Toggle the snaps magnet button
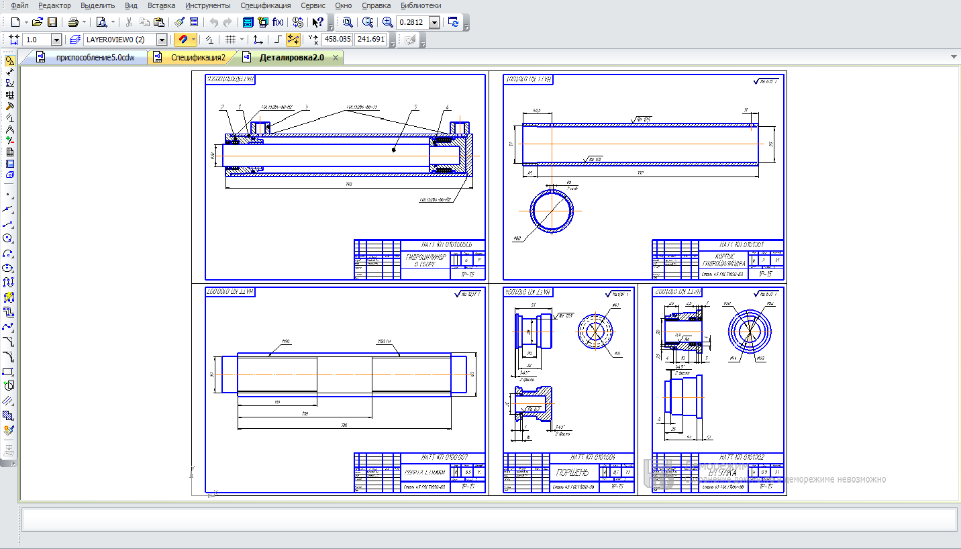Image resolution: width=961 pixels, height=549 pixels. (x=183, y=40)
